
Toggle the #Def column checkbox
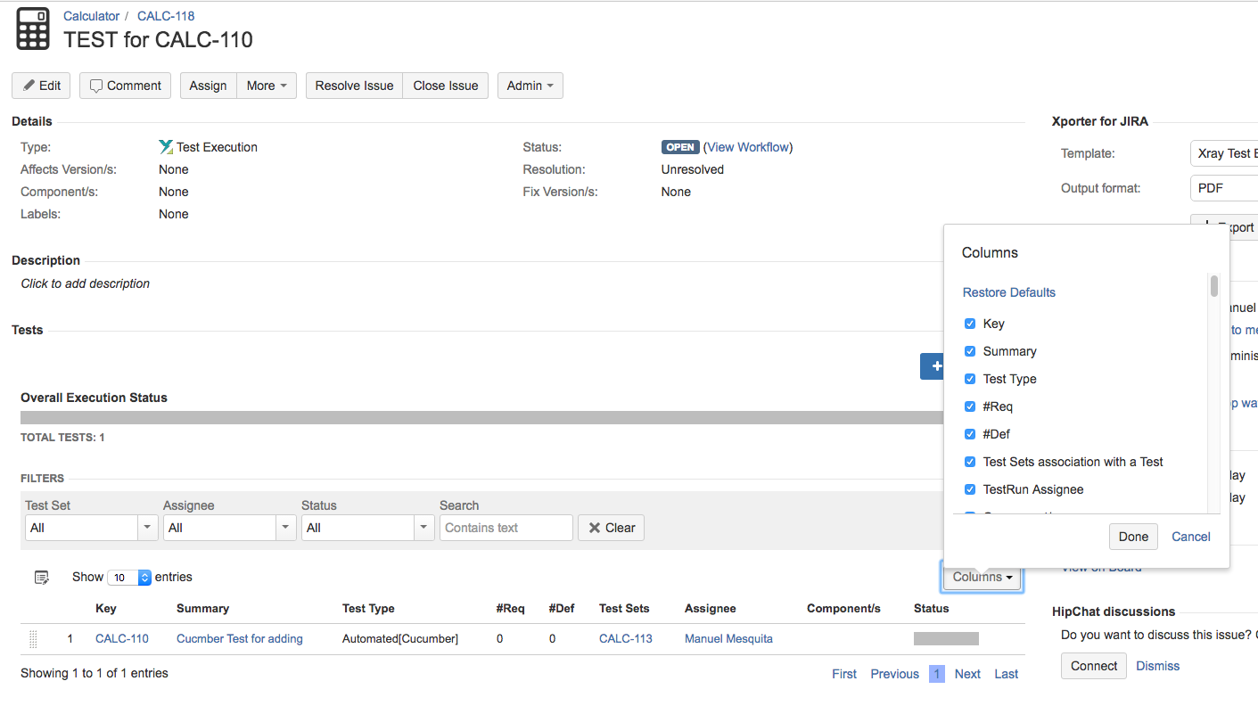970,434
